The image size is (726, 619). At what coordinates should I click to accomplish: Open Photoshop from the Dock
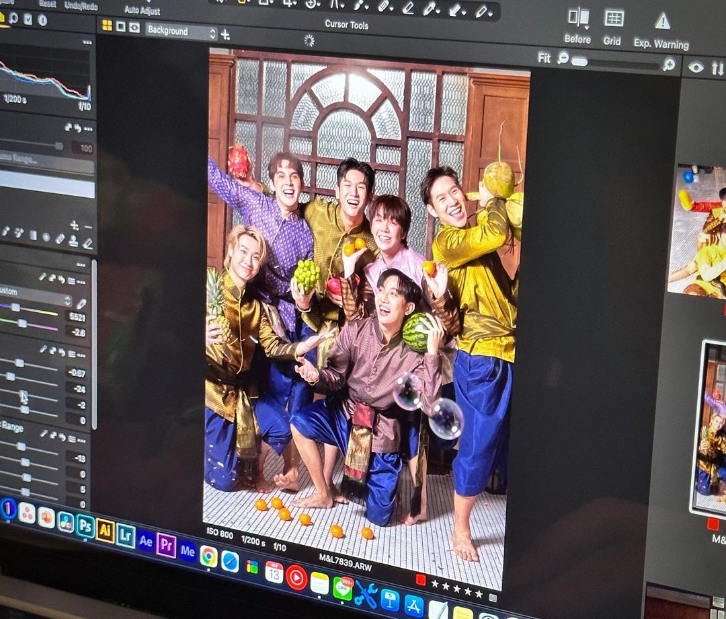click(85, 526)
